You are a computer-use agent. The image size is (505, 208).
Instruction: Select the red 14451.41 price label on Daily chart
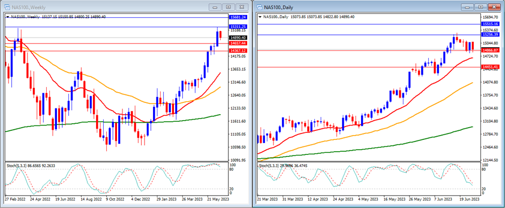point(490,67)
